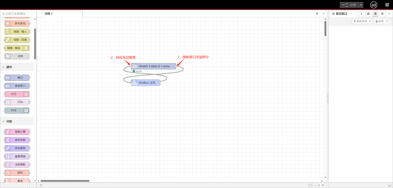393x188 pixels.
Task: Add a new flow with plus icon
Action: point(317,14)
